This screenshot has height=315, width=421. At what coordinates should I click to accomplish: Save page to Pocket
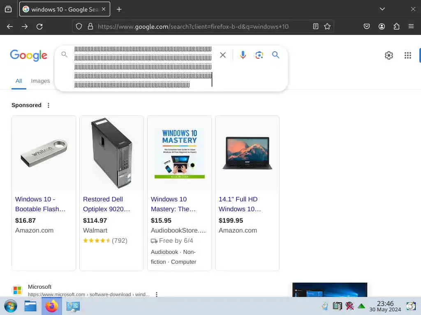pyautogui.click(x=367, y=26)
